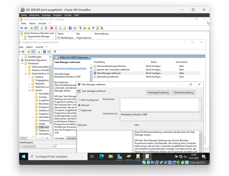Click the export list icon in Gruppenrichtlinien editor
Image resolution: width=229 pixels, height=176 pixels.
pos(39,52)
